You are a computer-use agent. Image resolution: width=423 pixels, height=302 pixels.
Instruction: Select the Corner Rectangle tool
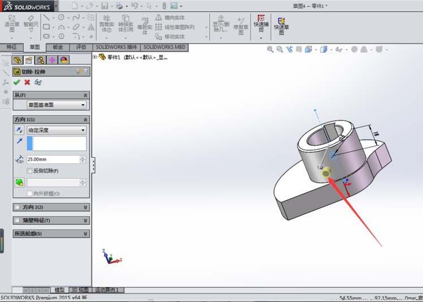[x=46, y=27]
